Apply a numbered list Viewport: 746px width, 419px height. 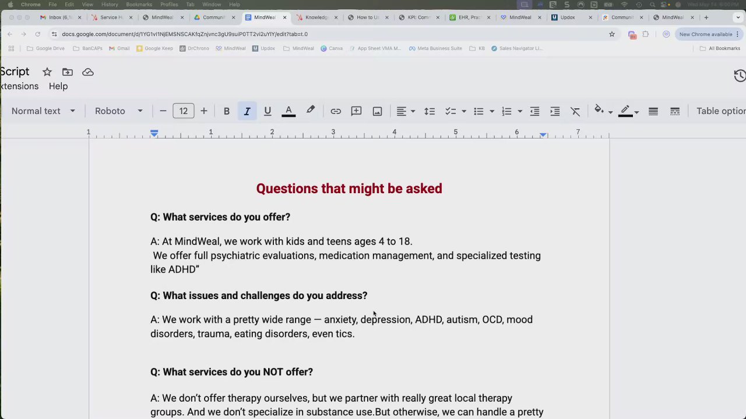click(506, 111)
